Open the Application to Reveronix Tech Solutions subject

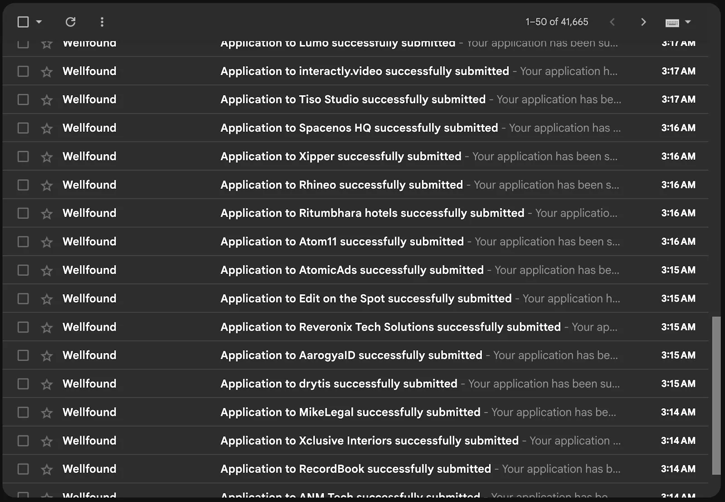(x=391, y=327)
